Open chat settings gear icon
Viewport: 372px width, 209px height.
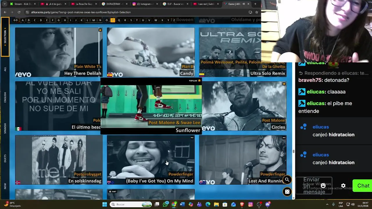click(x=343, y=186)
